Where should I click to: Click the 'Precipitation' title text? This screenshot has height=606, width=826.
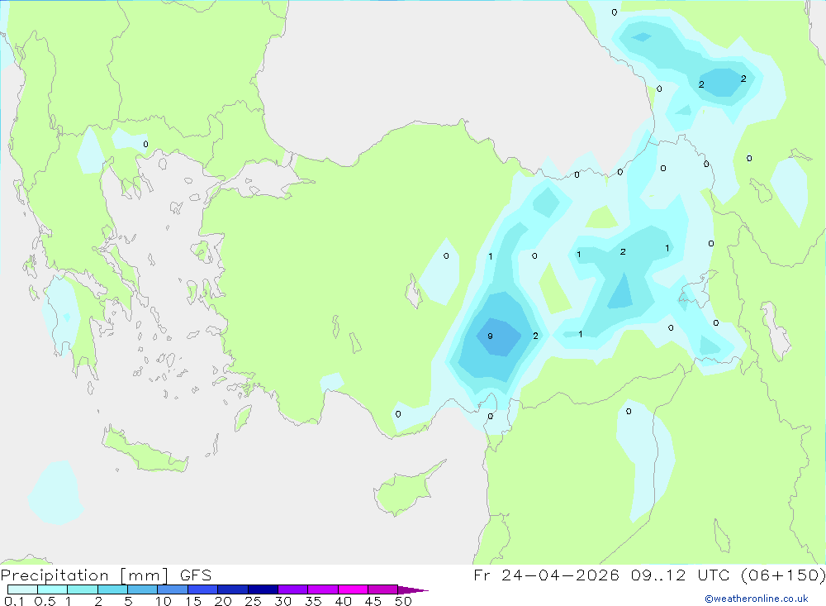click(55, 575)
